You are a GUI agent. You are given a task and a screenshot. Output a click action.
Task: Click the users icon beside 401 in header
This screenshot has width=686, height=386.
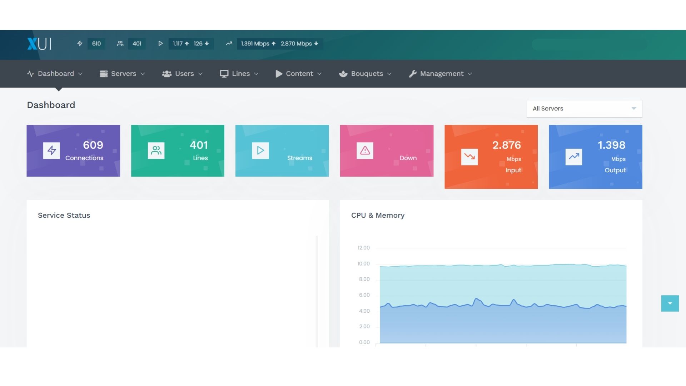click(120, 44)
